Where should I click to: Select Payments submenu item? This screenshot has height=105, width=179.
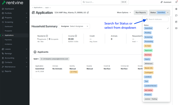pos(8,40)
